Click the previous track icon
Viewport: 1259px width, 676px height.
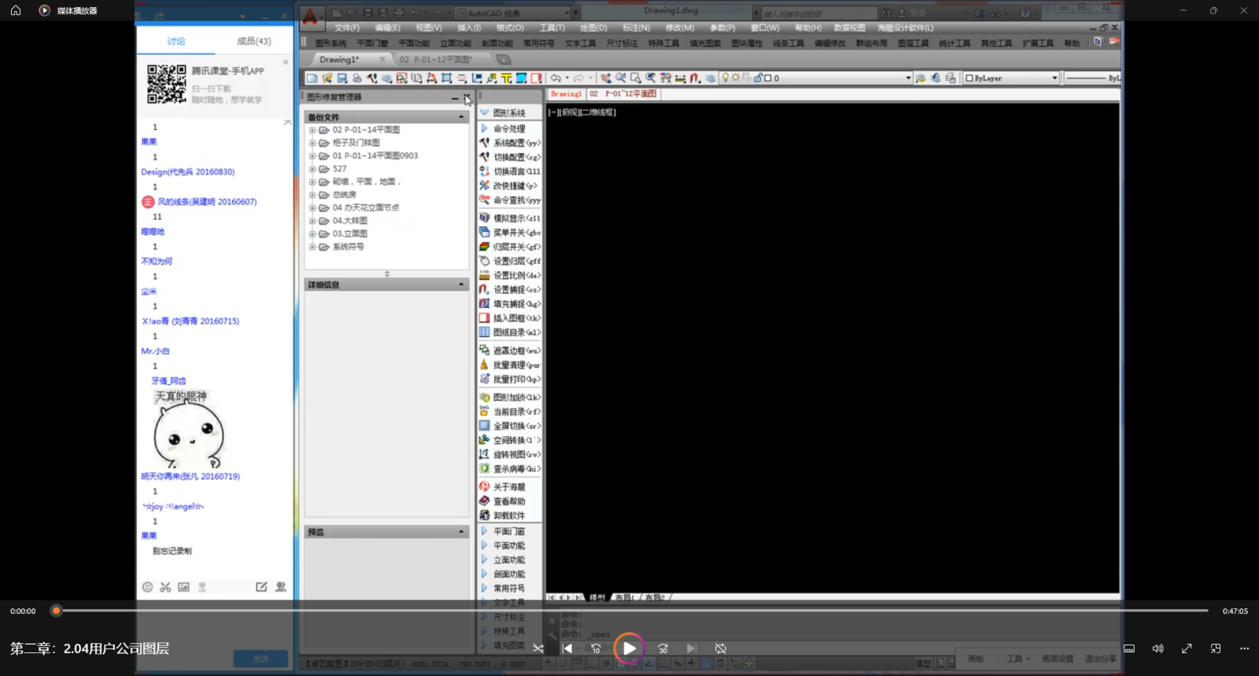point(567,648)
